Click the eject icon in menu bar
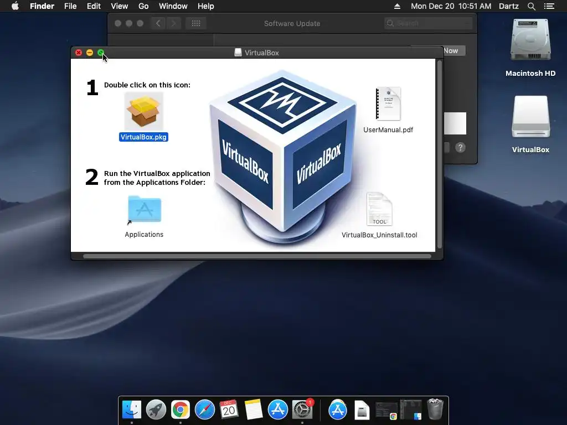Viewport: 567px width, 425px height. 397,6
